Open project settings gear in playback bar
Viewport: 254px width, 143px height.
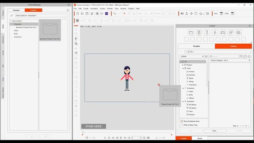click(144, 138)
